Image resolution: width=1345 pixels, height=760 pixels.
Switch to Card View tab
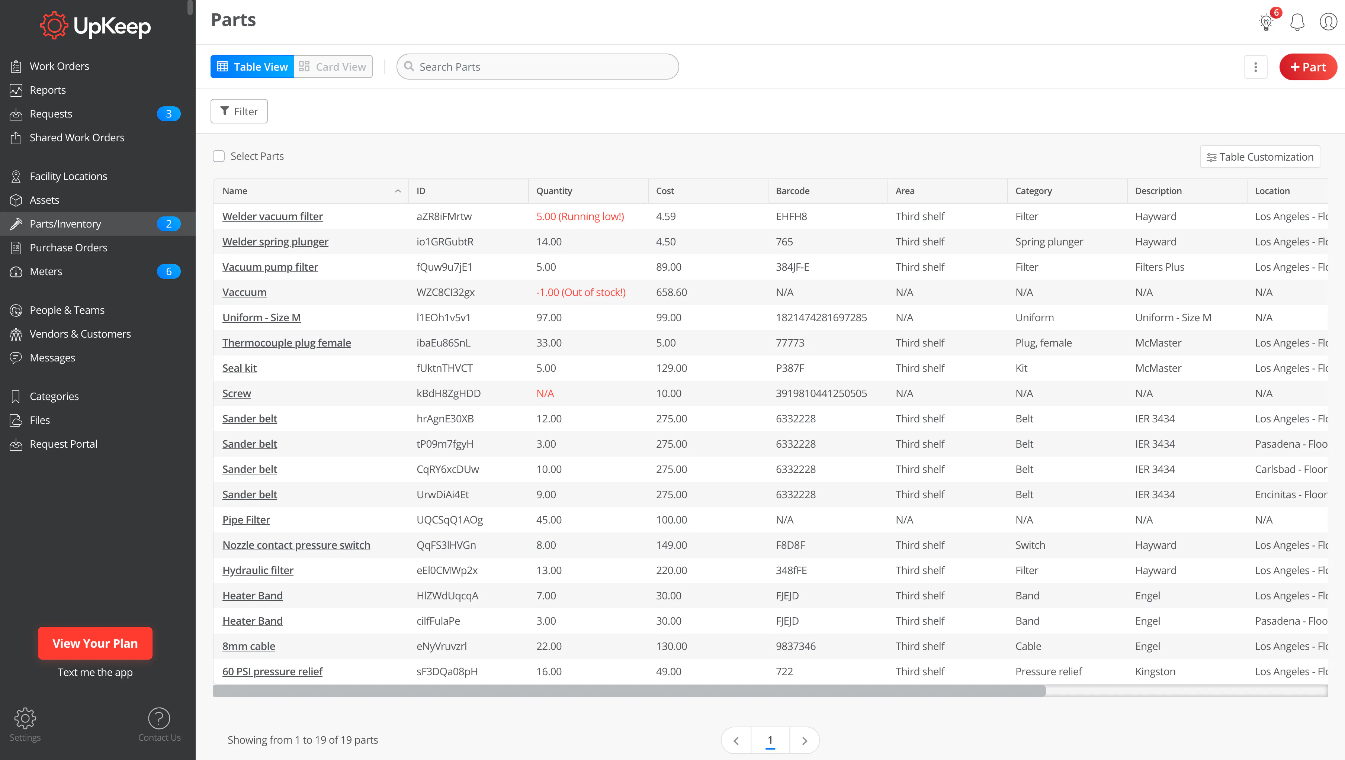(x=333, y=67)
